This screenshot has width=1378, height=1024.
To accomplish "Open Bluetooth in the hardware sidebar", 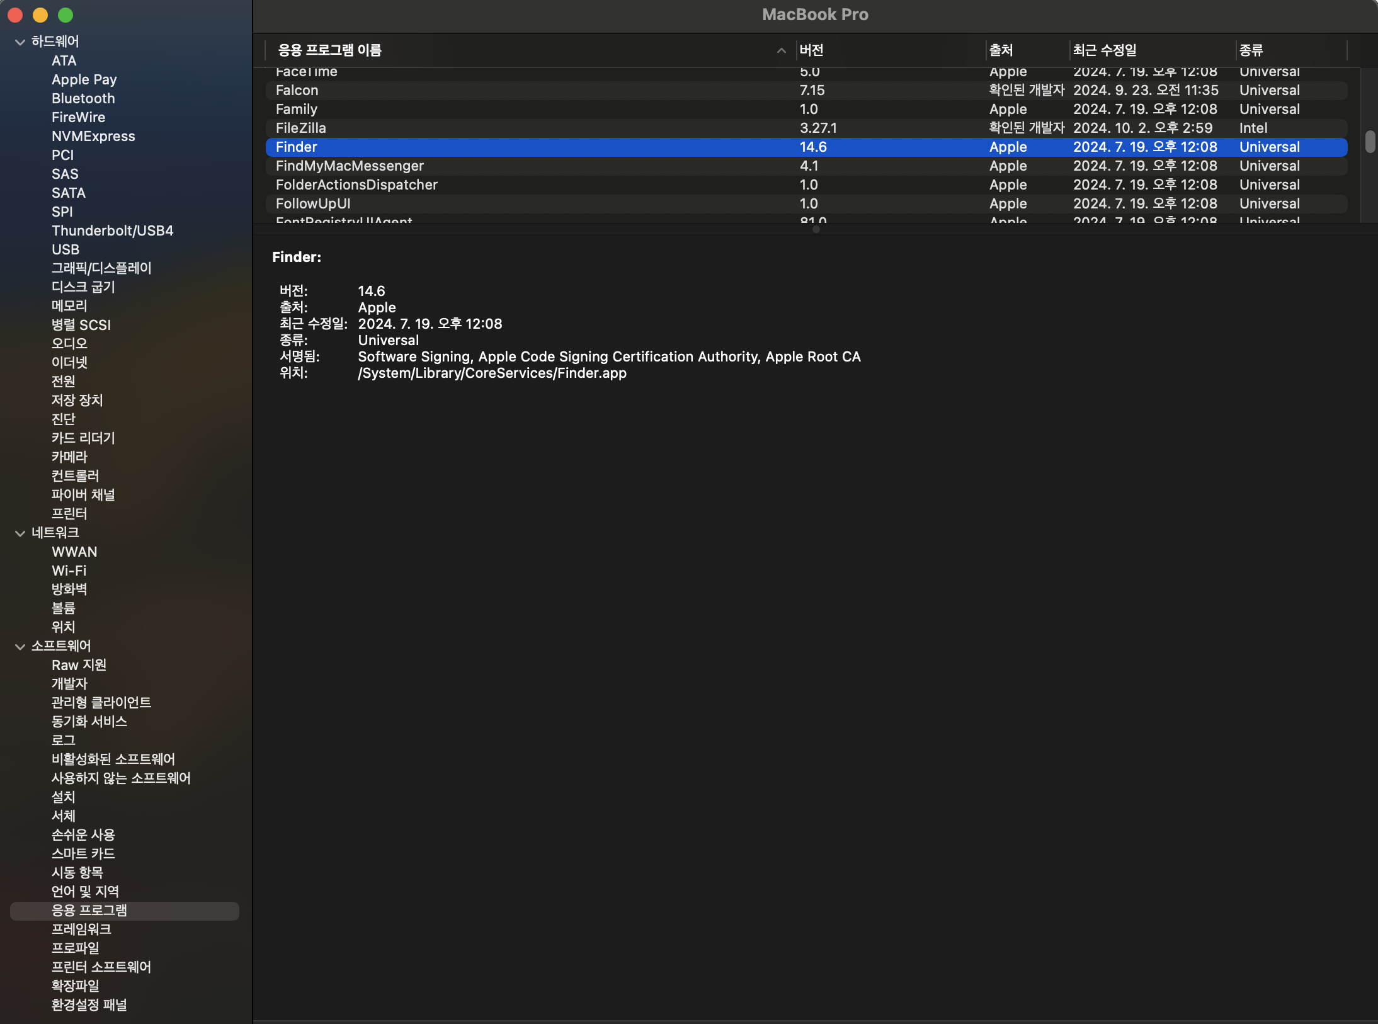I will [83, 99].
